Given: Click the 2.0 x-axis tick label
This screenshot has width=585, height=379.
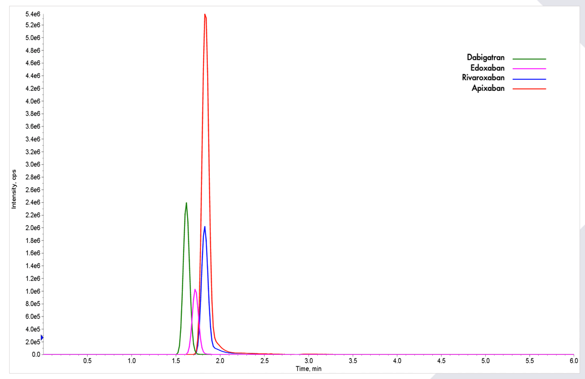Looking at the screenshot, I should tap(220, 361).
